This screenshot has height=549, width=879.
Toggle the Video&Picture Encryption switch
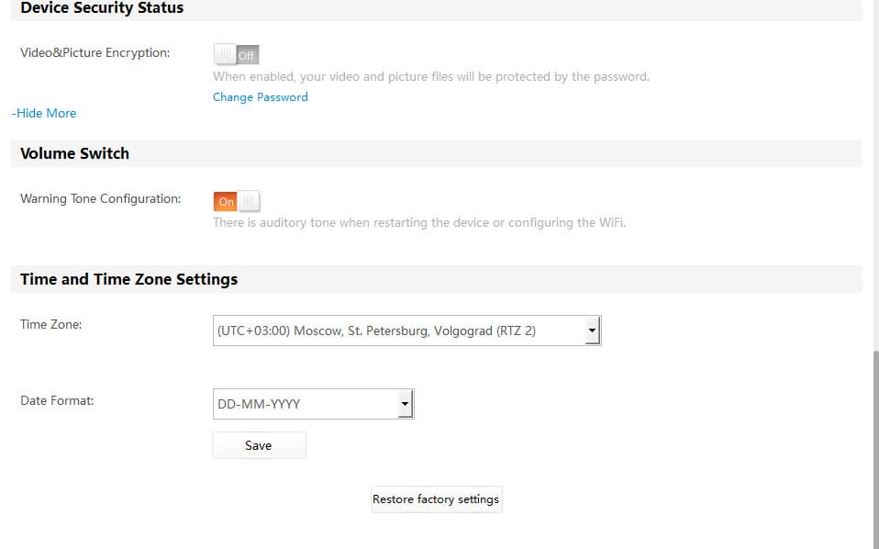point(237,55)
